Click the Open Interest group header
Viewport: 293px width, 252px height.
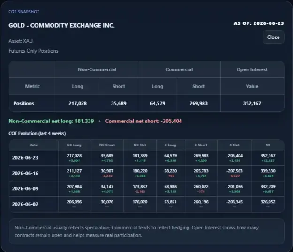pos(252,69)
